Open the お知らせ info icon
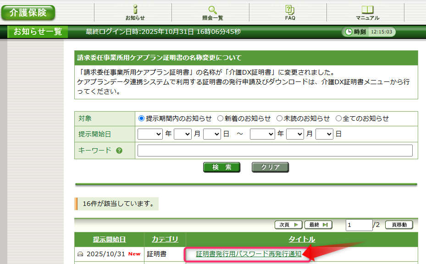This screenshot has height=264, width=426. pos(135,10)
